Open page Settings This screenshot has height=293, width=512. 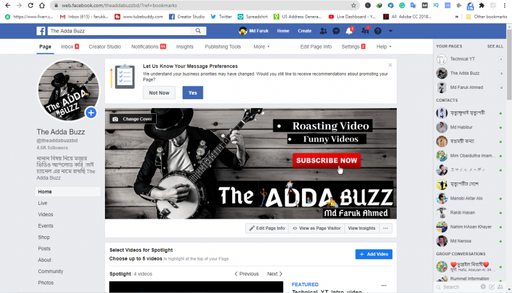tap(353, 47)
